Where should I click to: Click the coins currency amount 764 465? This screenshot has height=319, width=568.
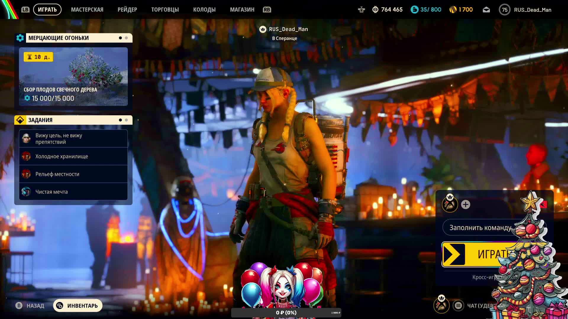coord(391,10)
